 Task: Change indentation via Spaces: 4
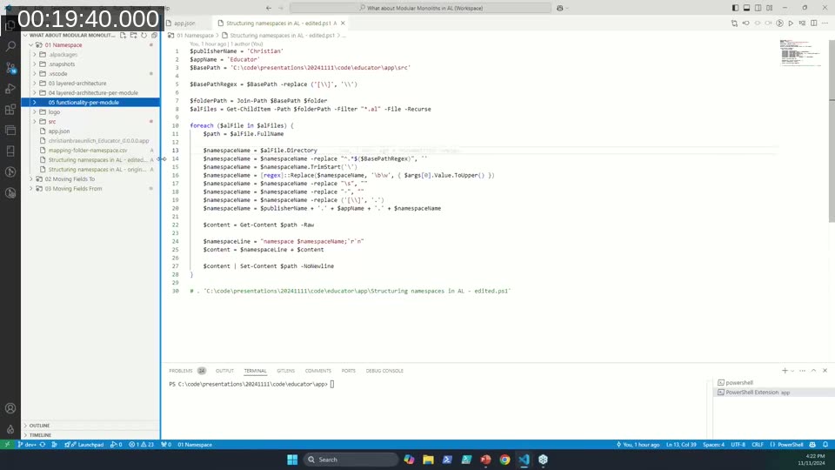click(x=713, y=445)
